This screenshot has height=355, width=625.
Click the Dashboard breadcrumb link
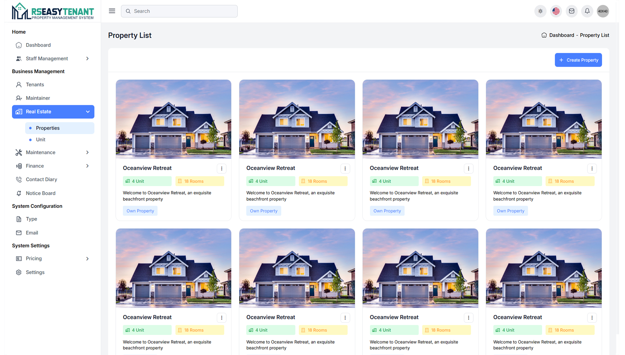[x=561, y=35]
